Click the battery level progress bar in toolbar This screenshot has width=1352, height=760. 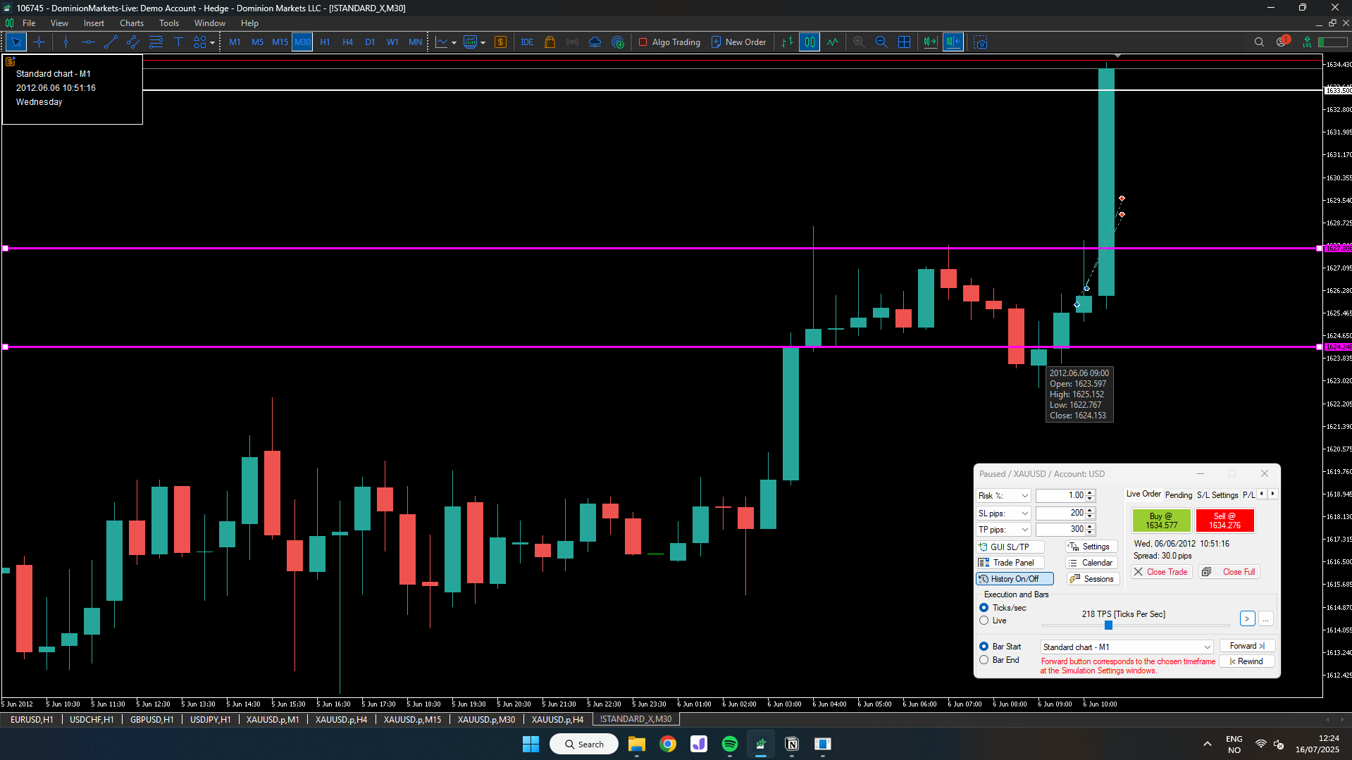tap(1333, 42)
